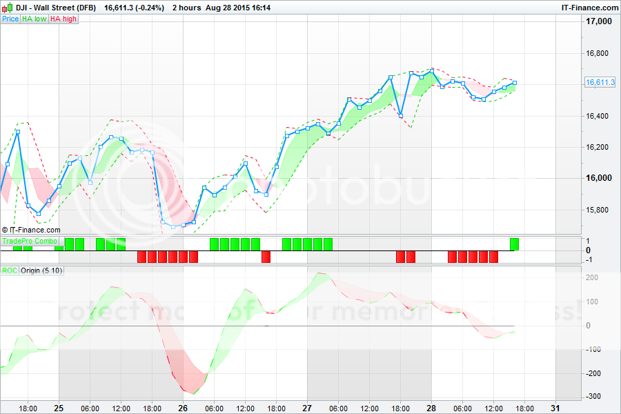Click the date marker 28 on time axis
Viewport: 621px width, 414px height.
coord(431,407)
